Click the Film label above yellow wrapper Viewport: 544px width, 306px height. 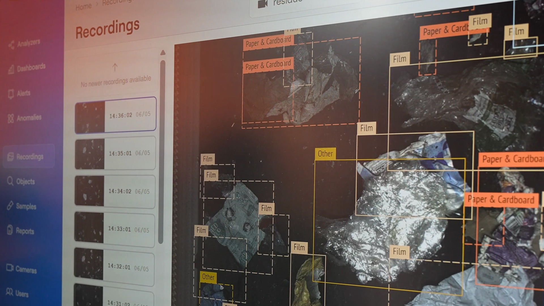(x=299, y=247)
